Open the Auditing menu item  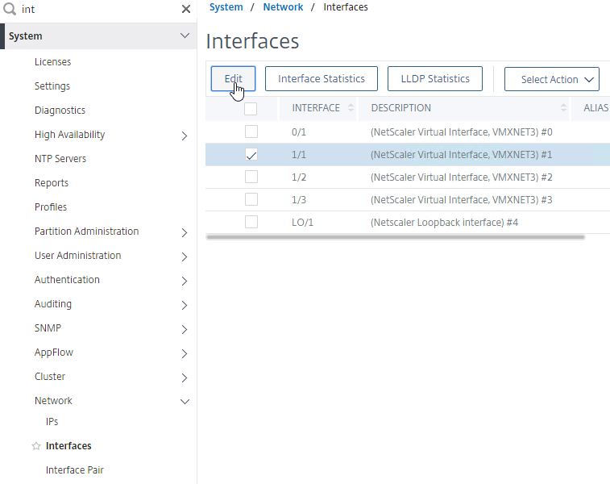53,304
